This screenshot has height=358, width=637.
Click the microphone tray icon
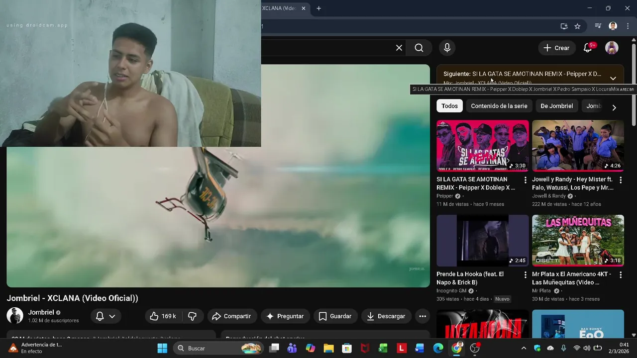(x=563, y=348)
